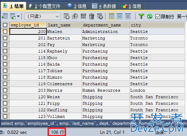Screen dimensions: 187x136
Task: Select the employee_id cell 114
Action: click(28, 51)
